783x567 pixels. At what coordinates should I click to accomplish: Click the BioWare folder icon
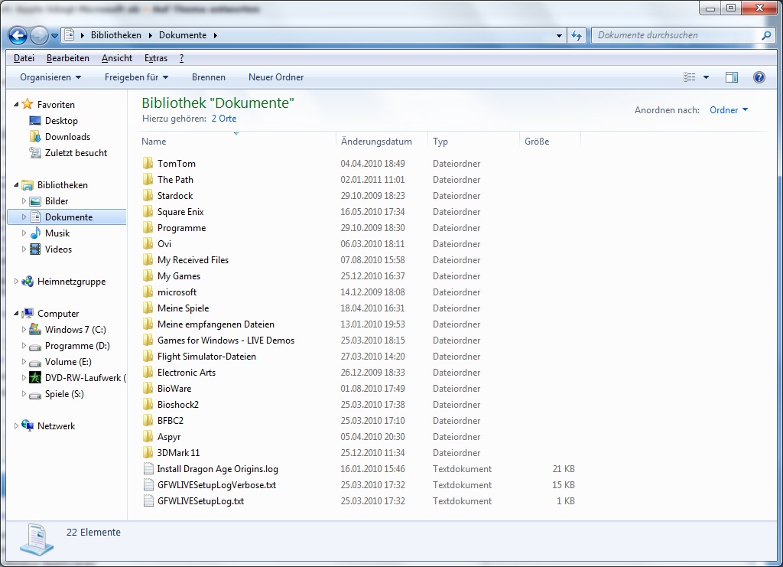148,388
